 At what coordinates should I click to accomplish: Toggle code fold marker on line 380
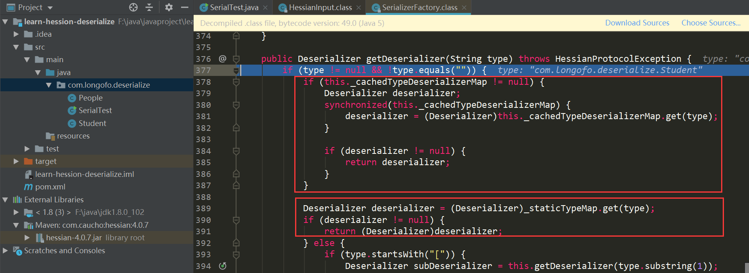coord(236,105)
